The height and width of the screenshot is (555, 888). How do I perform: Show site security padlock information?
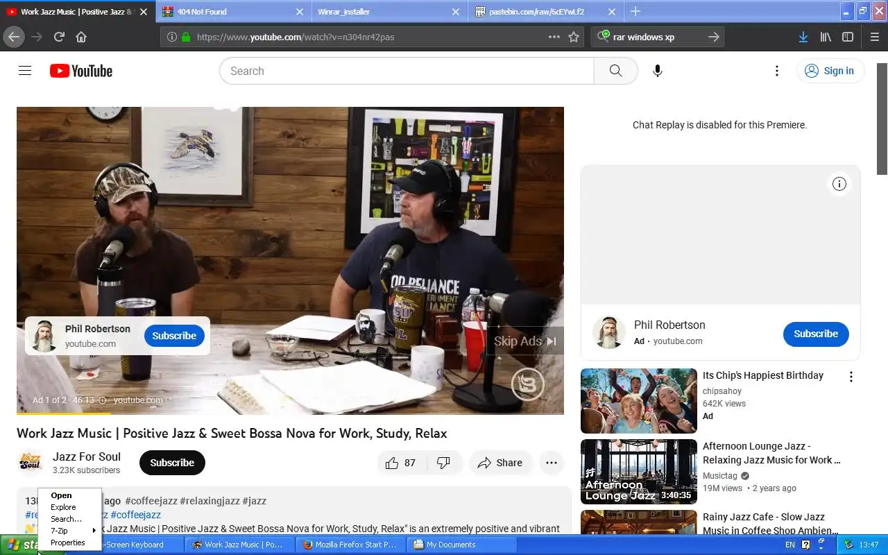point(185,37)
